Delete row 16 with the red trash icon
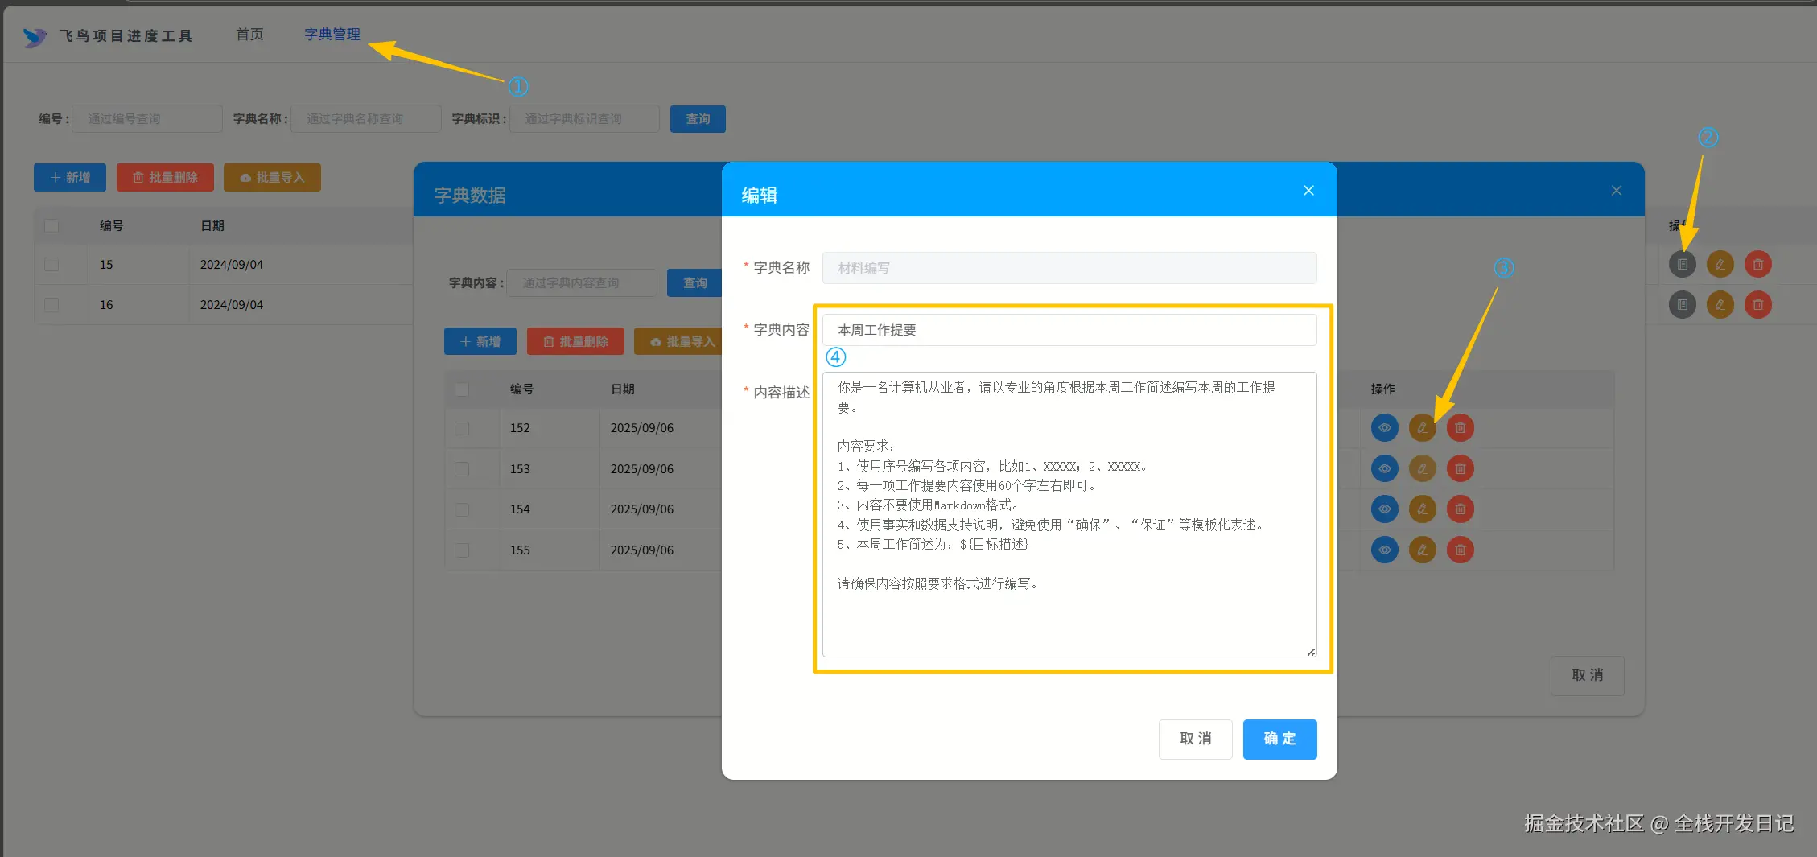This screenshot has width=1817, height=857. [1757, 304]
